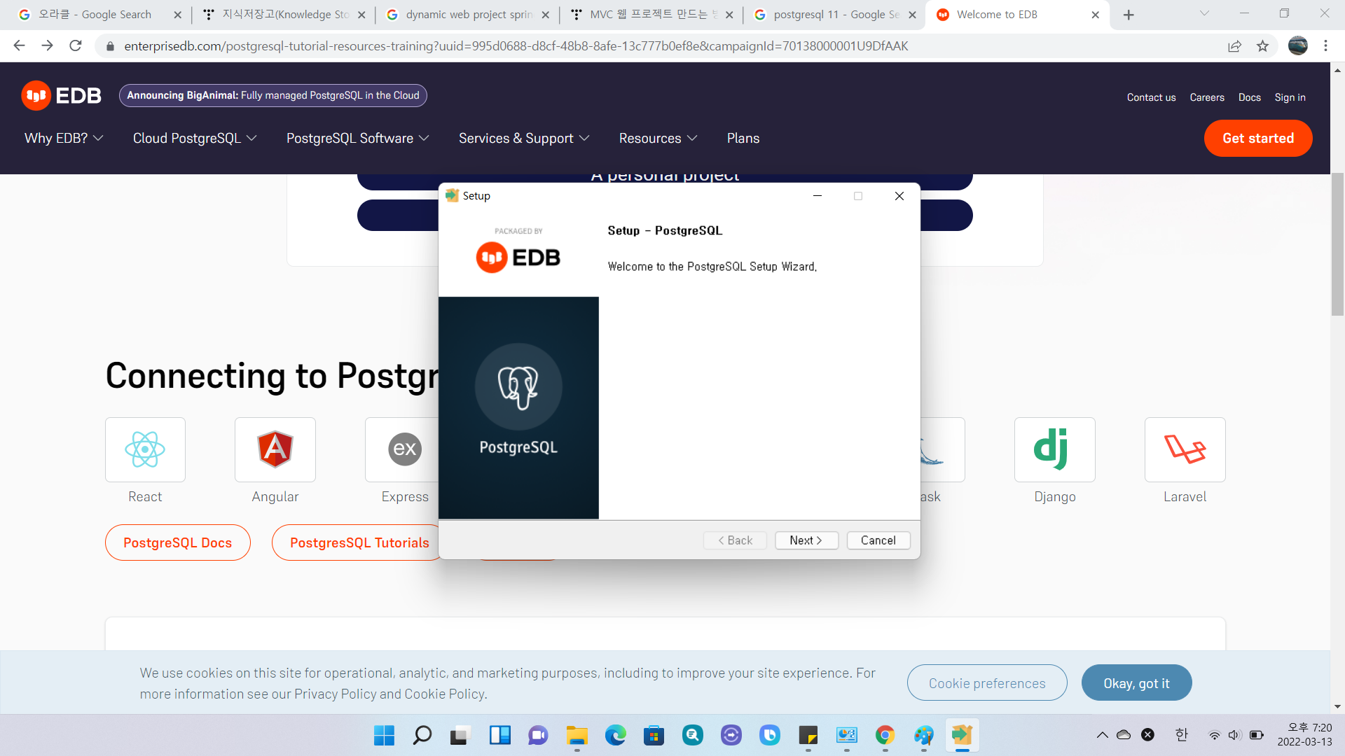Open the Plans menu item
This screenshot has width=1345, height=756.
743,139
